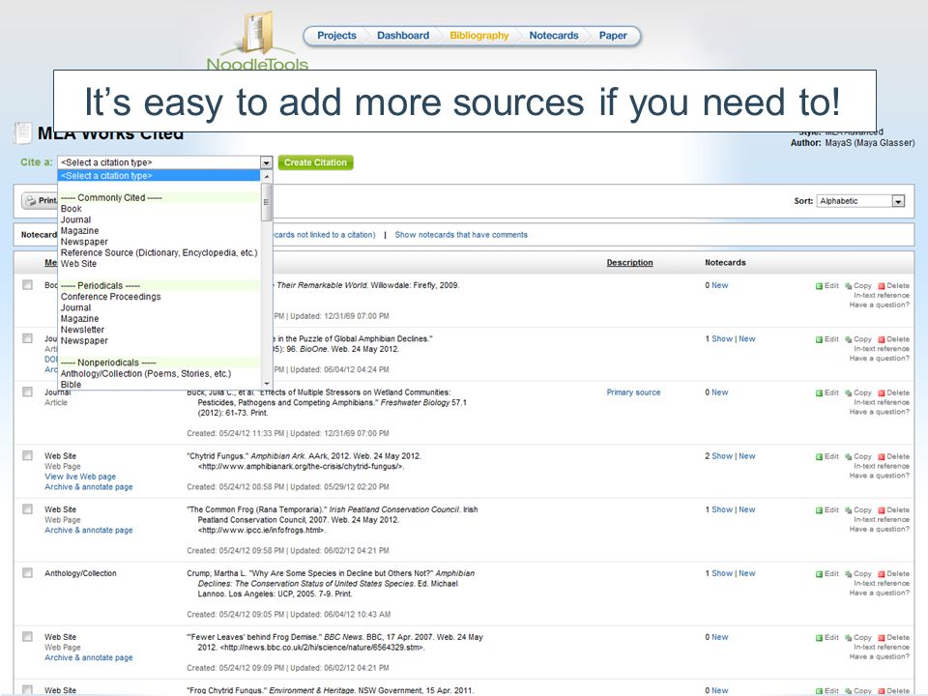928x696 pixels.
Task: Copy the Common Frog web site citation
Action: pos(858,510)
